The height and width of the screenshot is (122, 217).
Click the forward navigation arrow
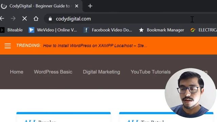coord(13,19)
